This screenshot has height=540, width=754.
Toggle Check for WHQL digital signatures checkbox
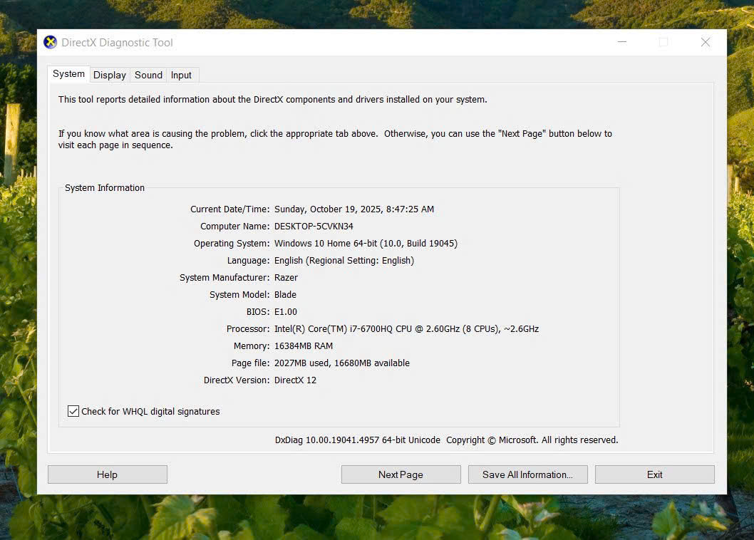pos(73,411)
